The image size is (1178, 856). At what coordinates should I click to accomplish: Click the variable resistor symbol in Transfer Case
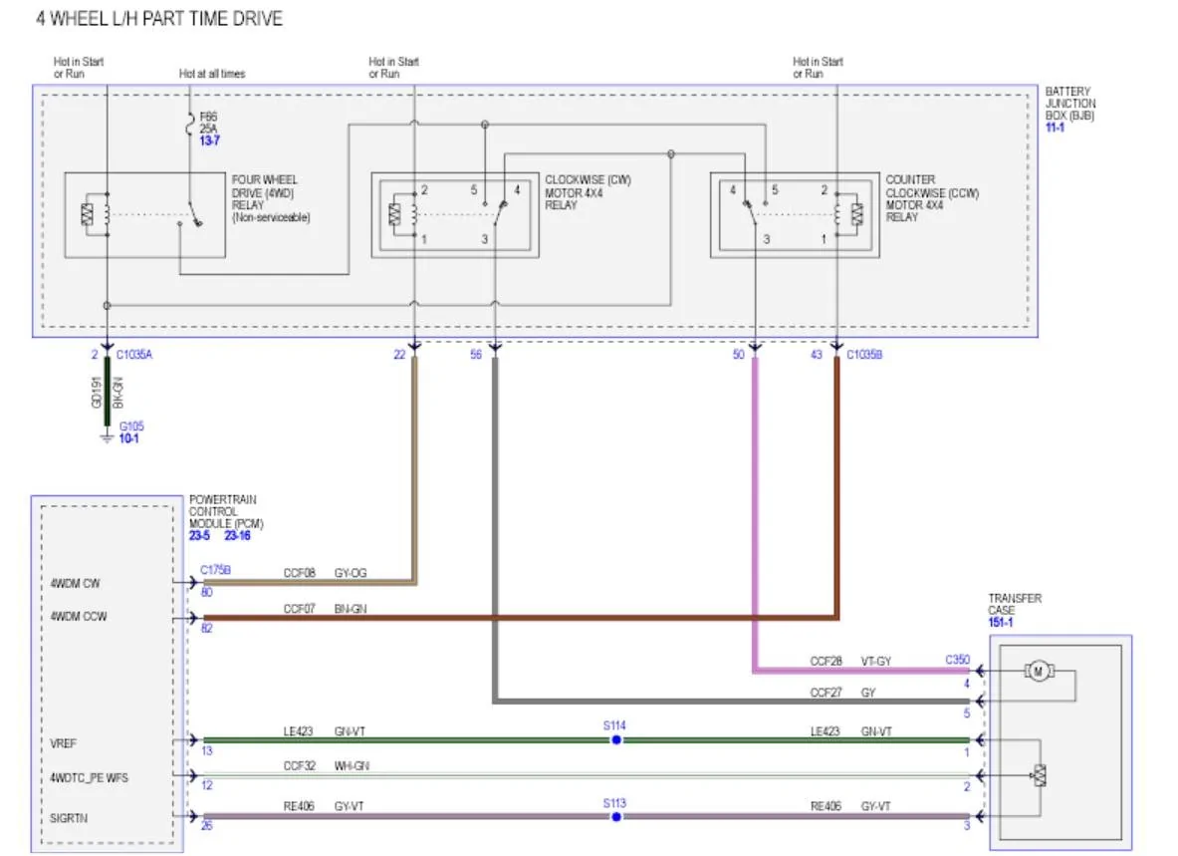click(1040, 775)
